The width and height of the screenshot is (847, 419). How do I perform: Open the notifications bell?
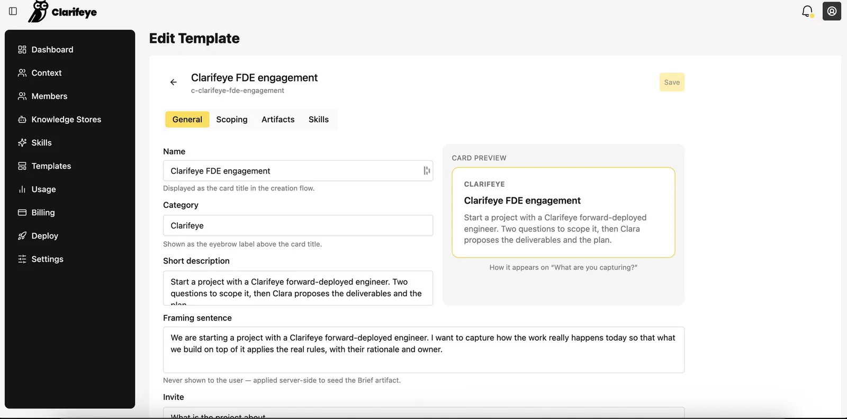807,11
